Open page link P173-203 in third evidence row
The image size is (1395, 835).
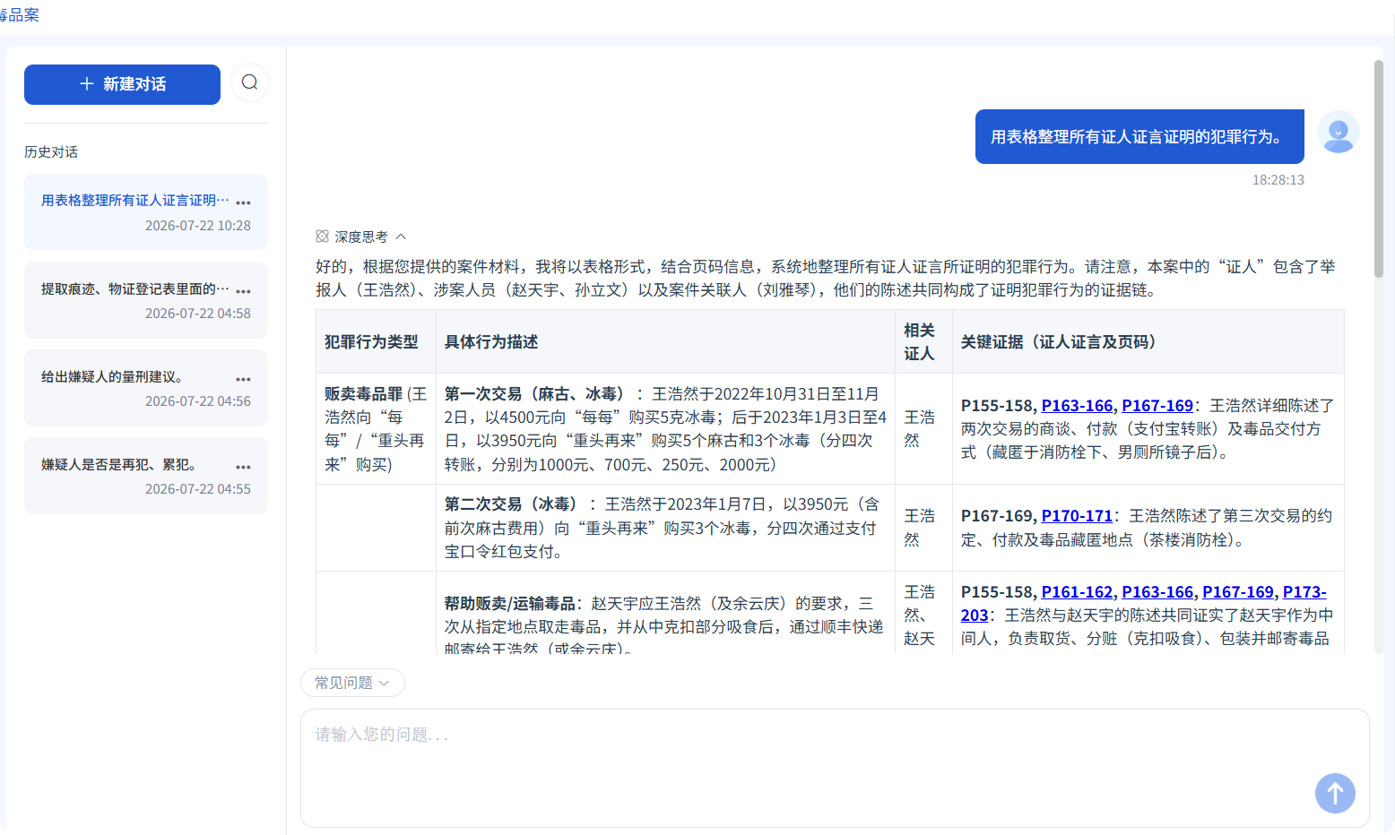pyautogui.click(x=1304, y=592)
